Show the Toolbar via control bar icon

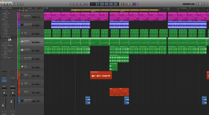[9, 4]
